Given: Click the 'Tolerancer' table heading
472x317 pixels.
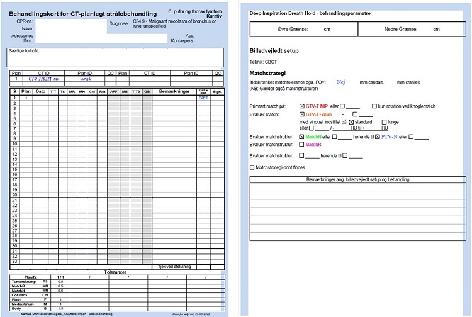Looking at the screenshot, I should (x=115, y=272).
